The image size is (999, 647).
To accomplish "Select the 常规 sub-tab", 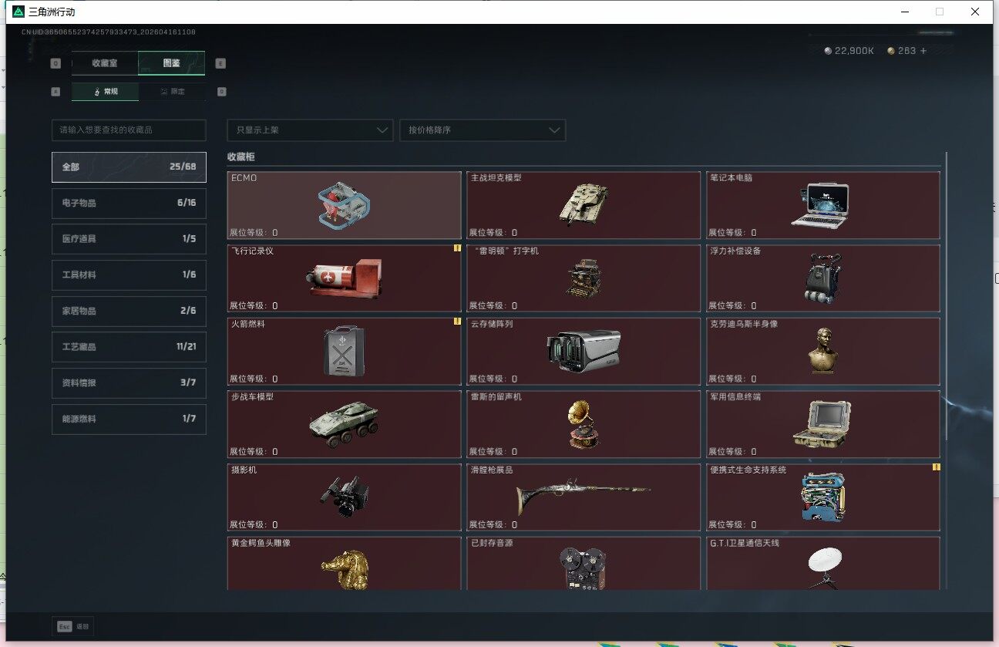I will [106, 92].
